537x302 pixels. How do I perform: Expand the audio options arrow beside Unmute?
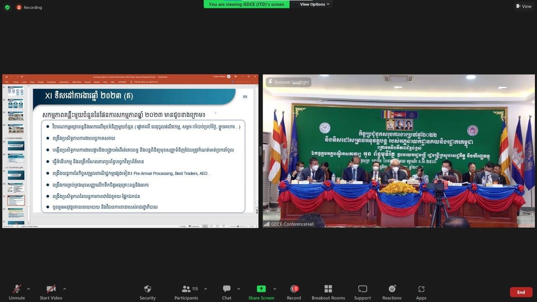(29, 289)
